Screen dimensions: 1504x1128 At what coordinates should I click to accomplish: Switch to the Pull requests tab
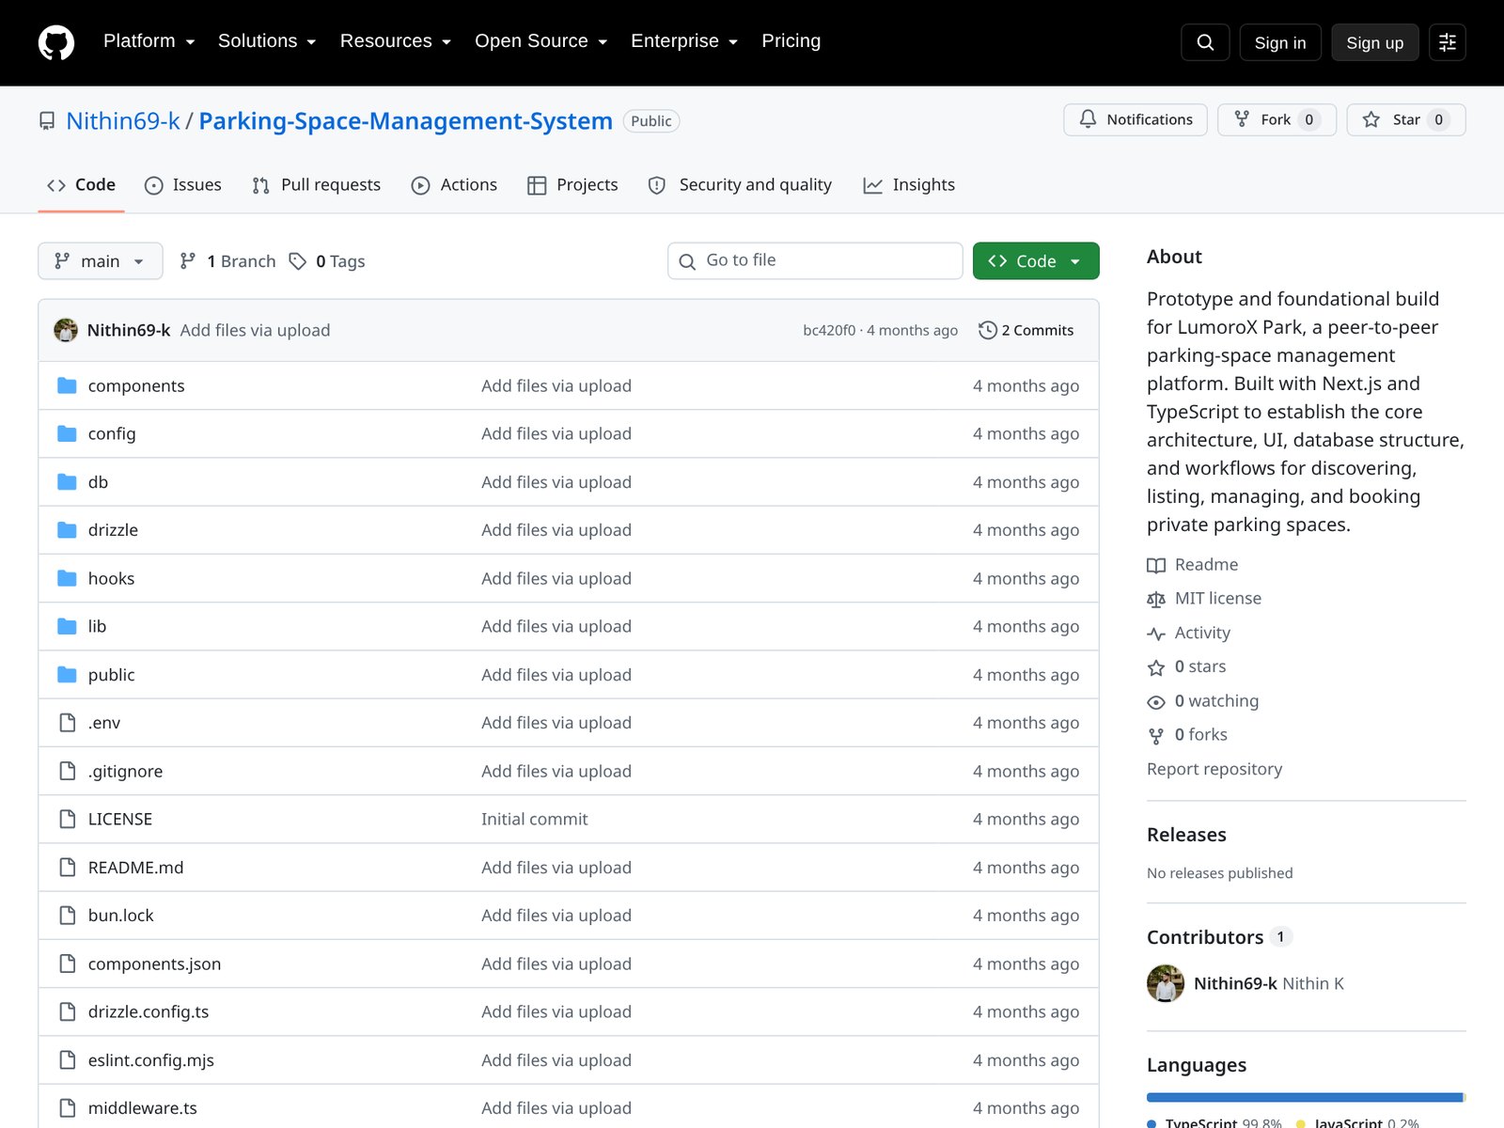317,185
